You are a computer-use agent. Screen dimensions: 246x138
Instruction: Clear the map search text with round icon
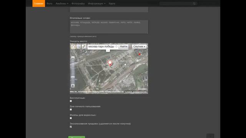(116, 46)
